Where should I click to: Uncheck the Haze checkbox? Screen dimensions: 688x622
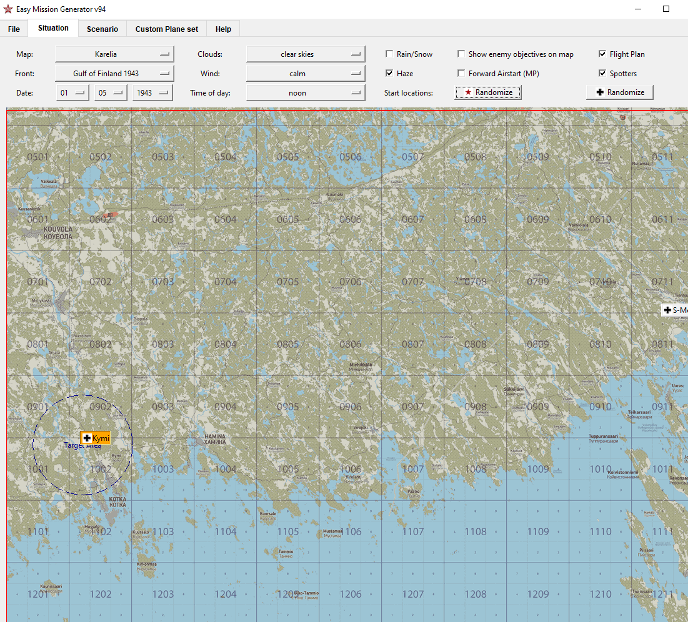point(389,74)
